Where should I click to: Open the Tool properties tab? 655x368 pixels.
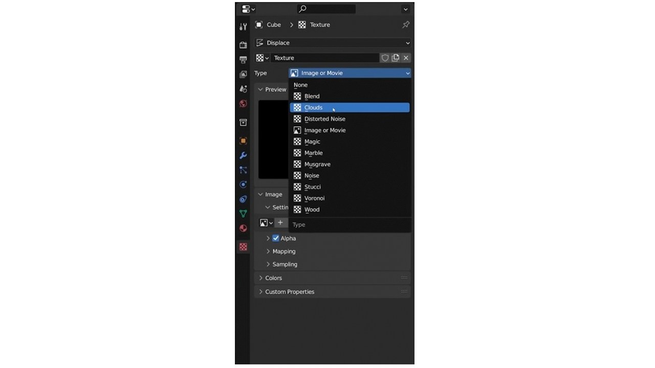coord(243,27)
